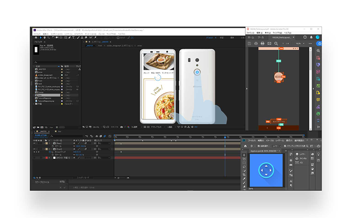Open After Effects エフェクト menu
The height and width of the screenshot is (218, 349).
tap(79, 34)
